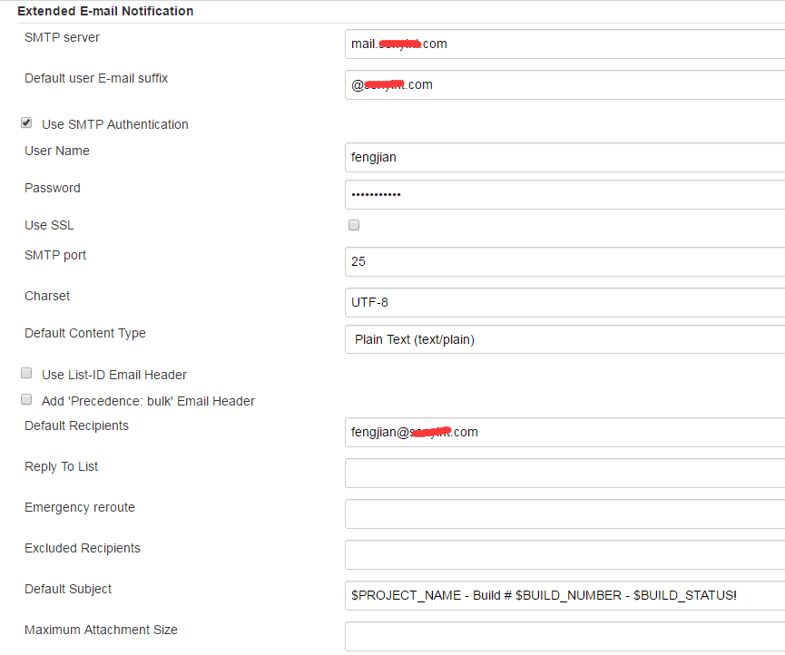This screenshot has height=655, width=785.
Task: Click the Default Recipients input field
Action: click(564, 433)
